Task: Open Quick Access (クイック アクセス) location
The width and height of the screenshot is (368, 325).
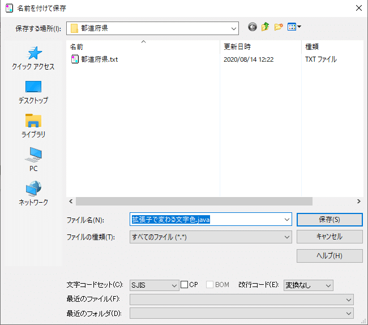Action: pyautogui.click(x=33, y=58)
